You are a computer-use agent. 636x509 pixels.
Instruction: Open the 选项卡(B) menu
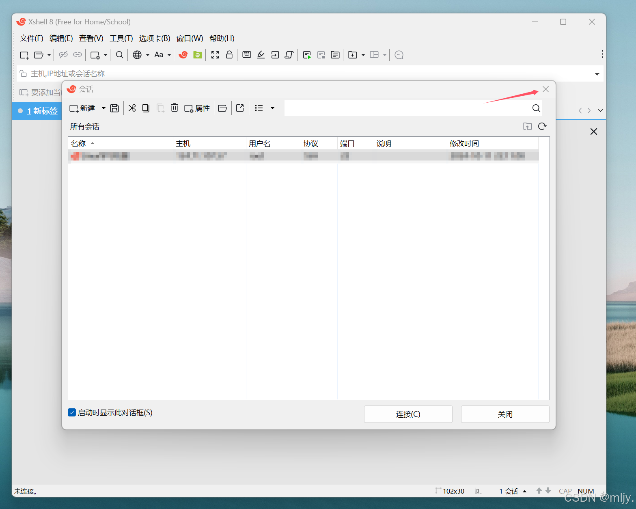point(155,38)
